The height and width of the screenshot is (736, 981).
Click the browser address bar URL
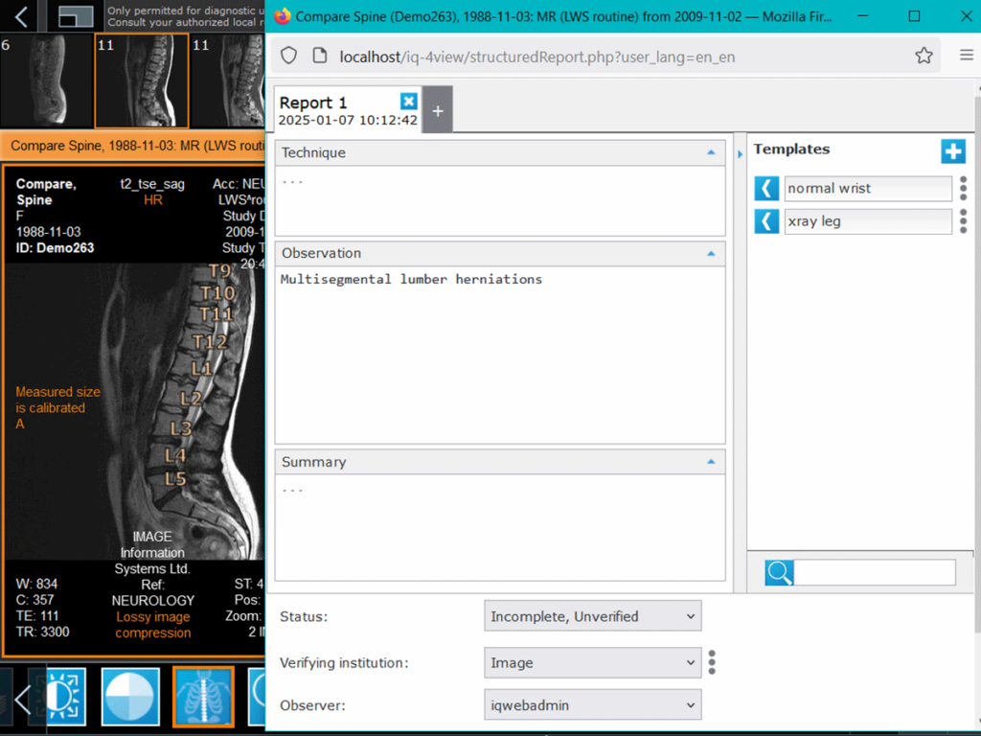pyautogui.click(x=536, y=57)
